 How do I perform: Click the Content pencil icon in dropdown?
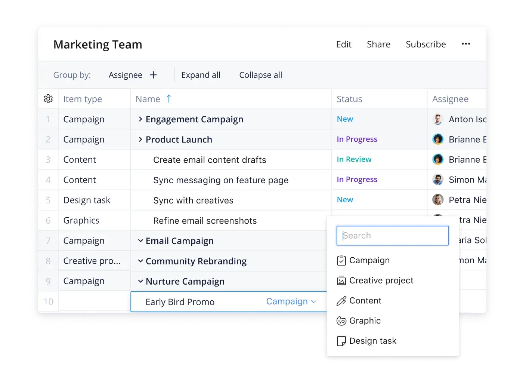(341, 301)
